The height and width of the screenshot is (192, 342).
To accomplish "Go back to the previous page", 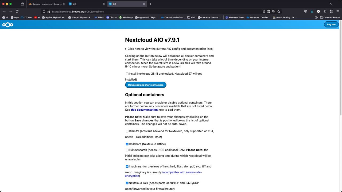I will coord(4,11).
